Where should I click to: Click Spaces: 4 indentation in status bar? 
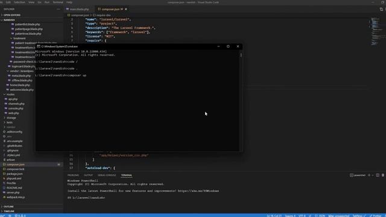290,216
